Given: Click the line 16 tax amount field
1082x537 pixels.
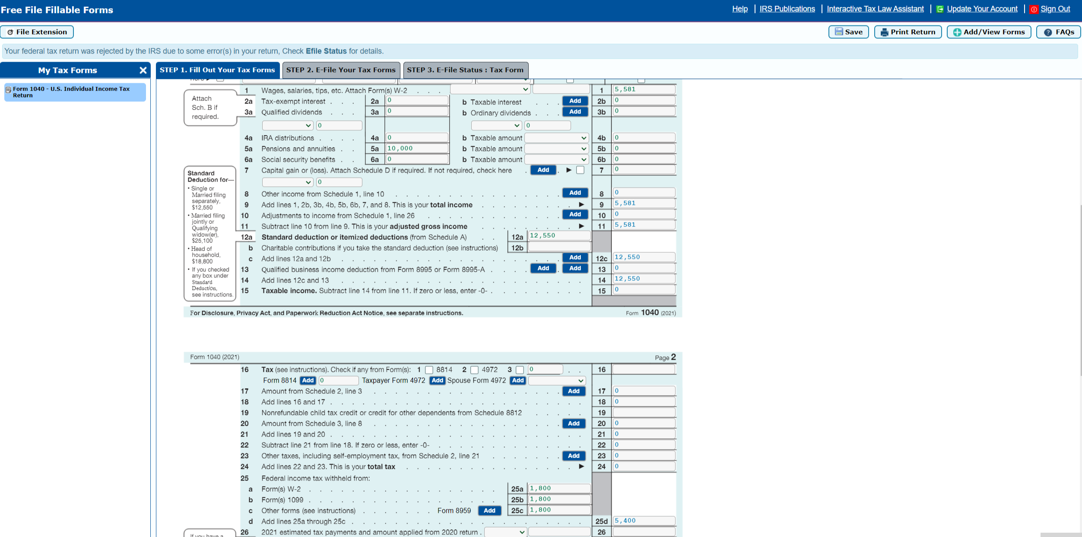Looking at the screenshot, I should tap(644, 369).
